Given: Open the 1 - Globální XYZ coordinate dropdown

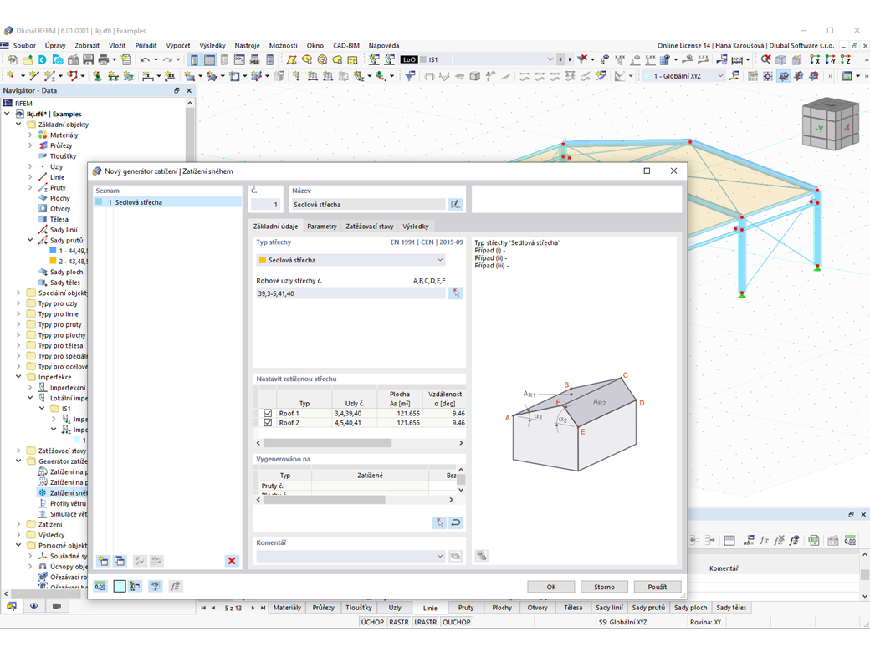Looking at the screenshot, I should point(683,76).
